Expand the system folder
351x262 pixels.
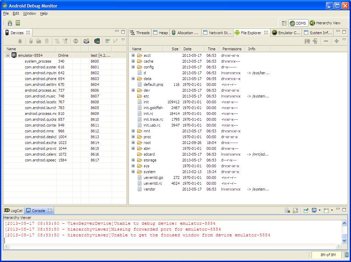tap(133, 172)
